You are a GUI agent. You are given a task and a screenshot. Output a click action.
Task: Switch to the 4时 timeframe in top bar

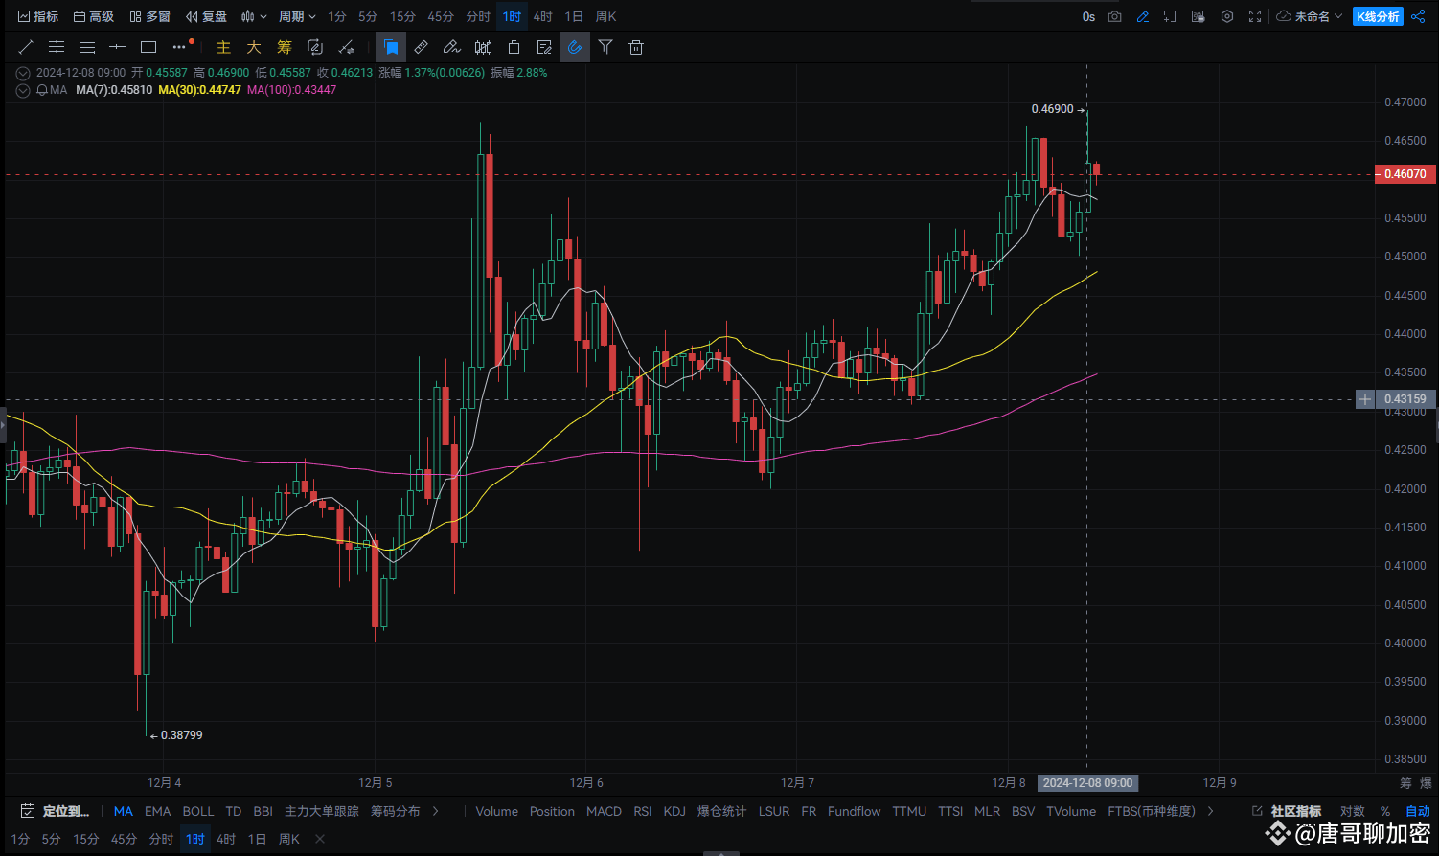[x=543, y=16]
